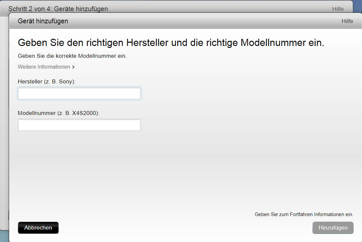Expand the chevron beside Weitere Informationen
This screenshot has width=362, height=242.
click(73, 67)
